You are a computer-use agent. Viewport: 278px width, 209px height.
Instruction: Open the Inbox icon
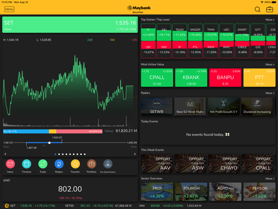click(x=10, y=164)
